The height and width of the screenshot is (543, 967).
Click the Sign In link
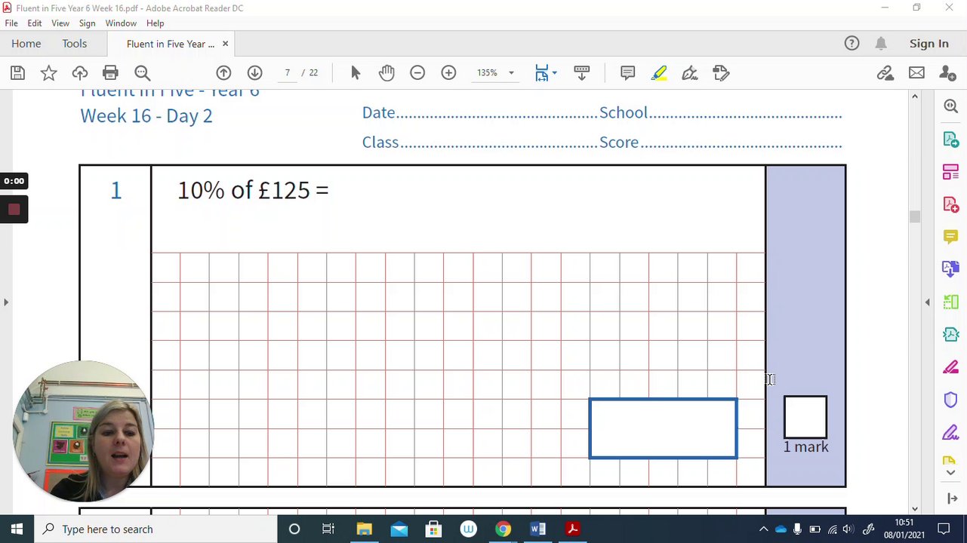tap(929, 44)
